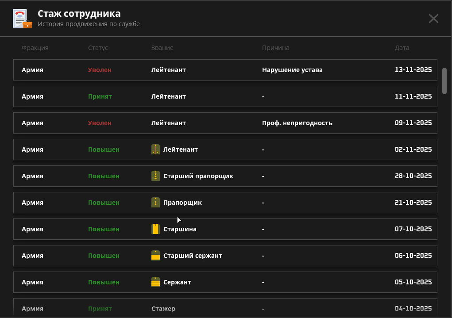This screenshot has height=318, width=452.
Task: Click the Статус column header
Action: coord(98,48)
